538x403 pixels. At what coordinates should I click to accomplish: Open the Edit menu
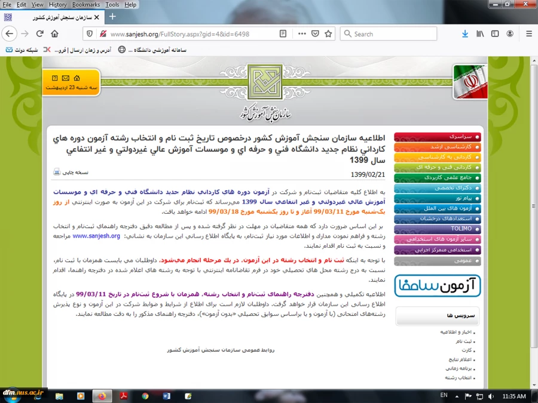tap(22, 4)
